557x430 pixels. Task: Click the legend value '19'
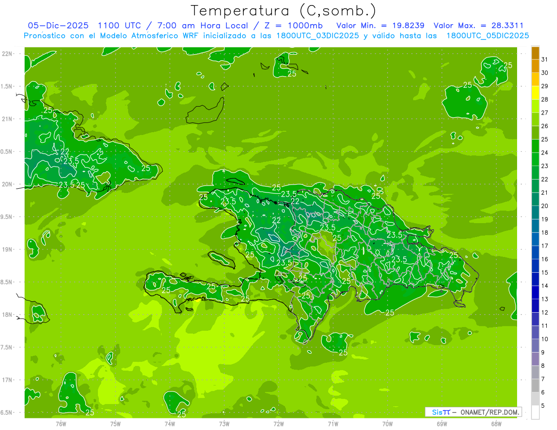pos(545,219)
